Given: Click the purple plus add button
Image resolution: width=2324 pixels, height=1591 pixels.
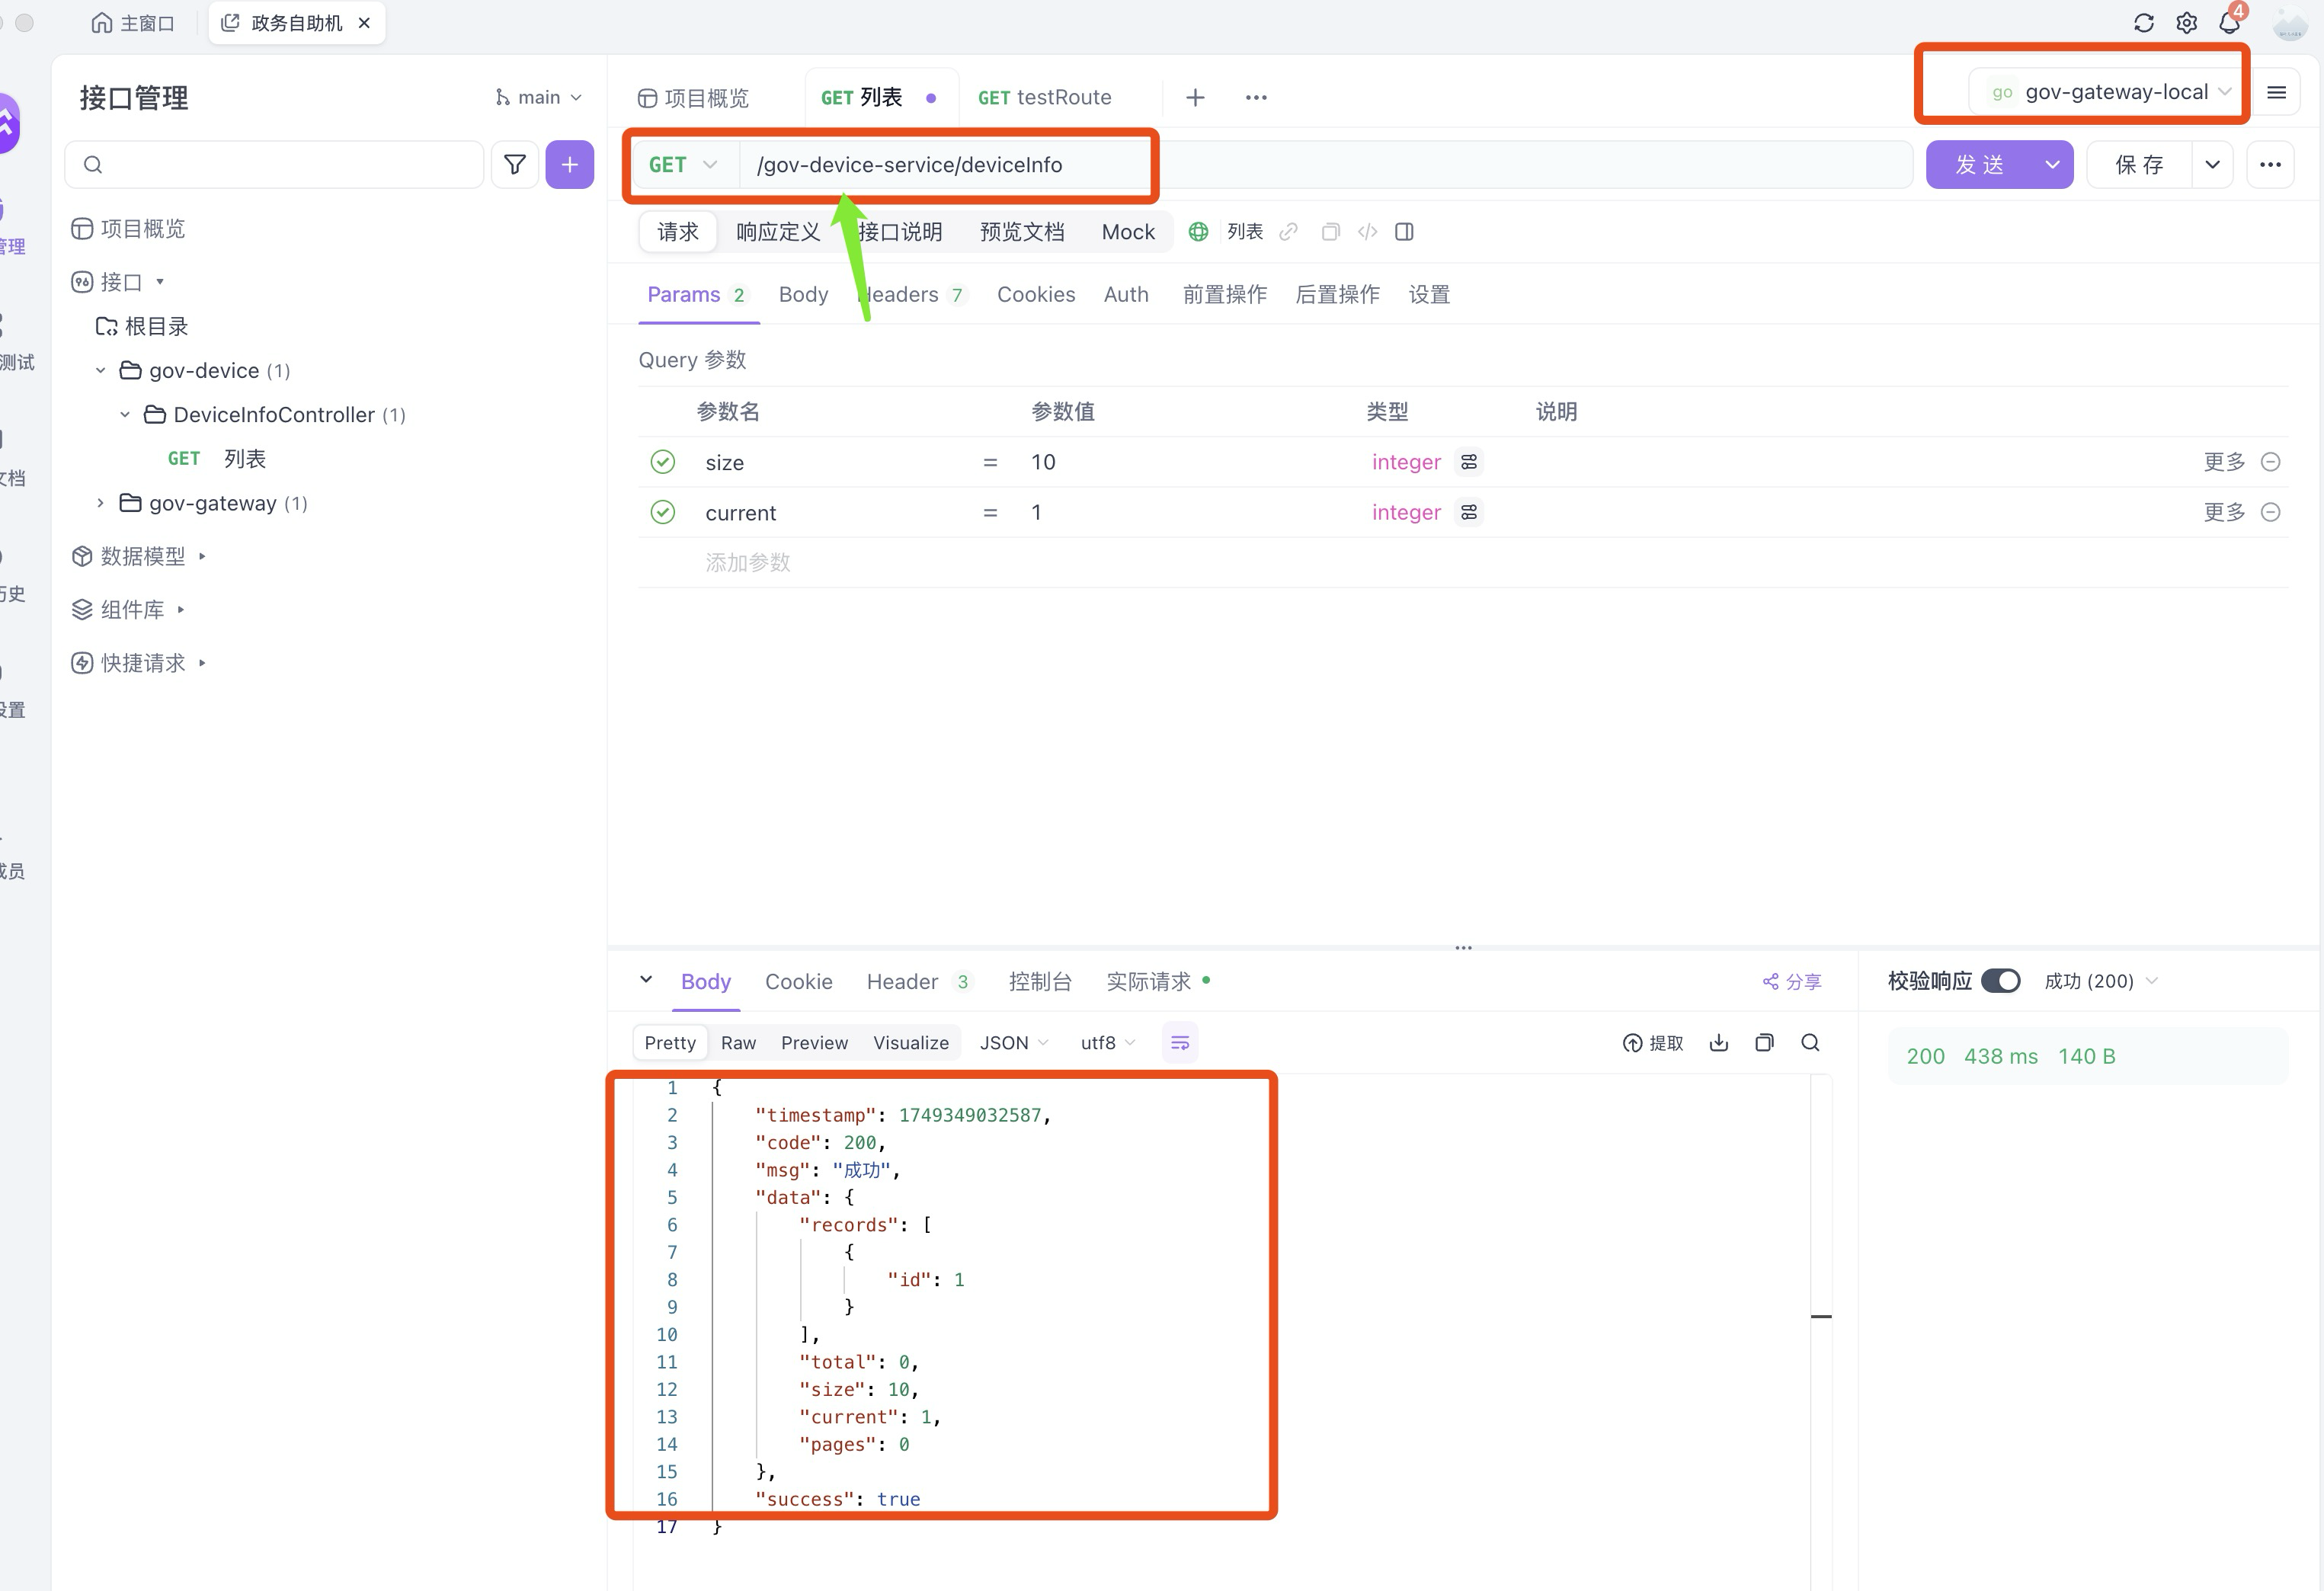Looking at the screenshot, I should point(569,165).
